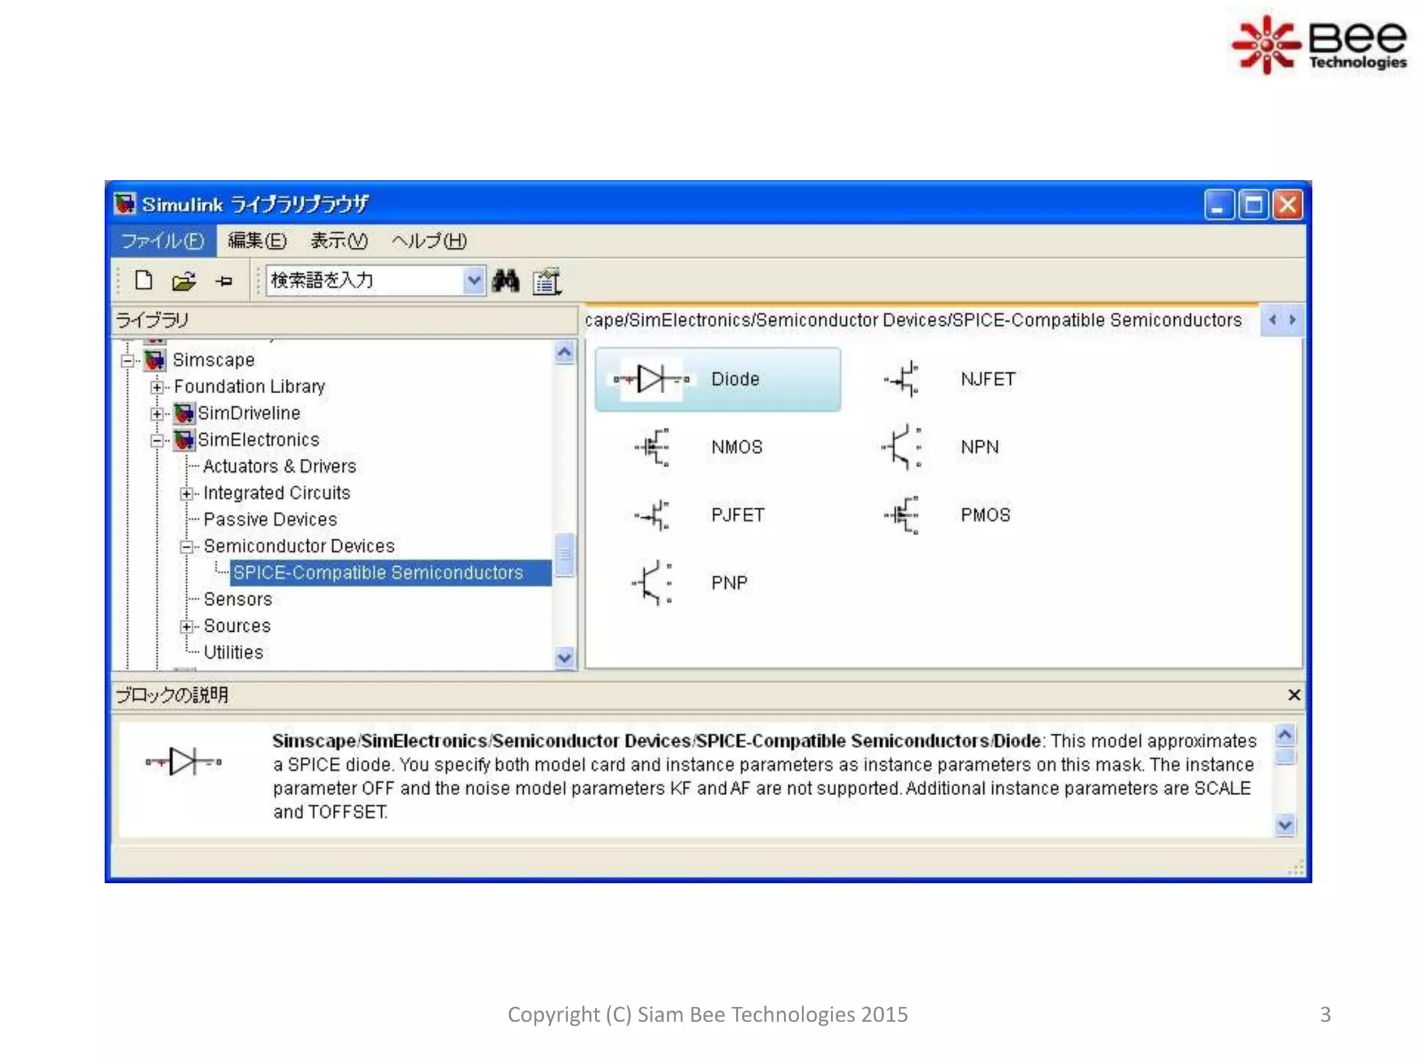Maximize the Simulink library browser window
The image size is (1417, 1063).
pyautogui.click(x=1253, y=205)
